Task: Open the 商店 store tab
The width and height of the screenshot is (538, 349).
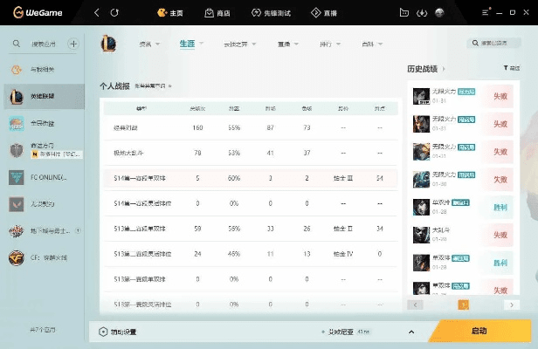Action: [217, 13]
